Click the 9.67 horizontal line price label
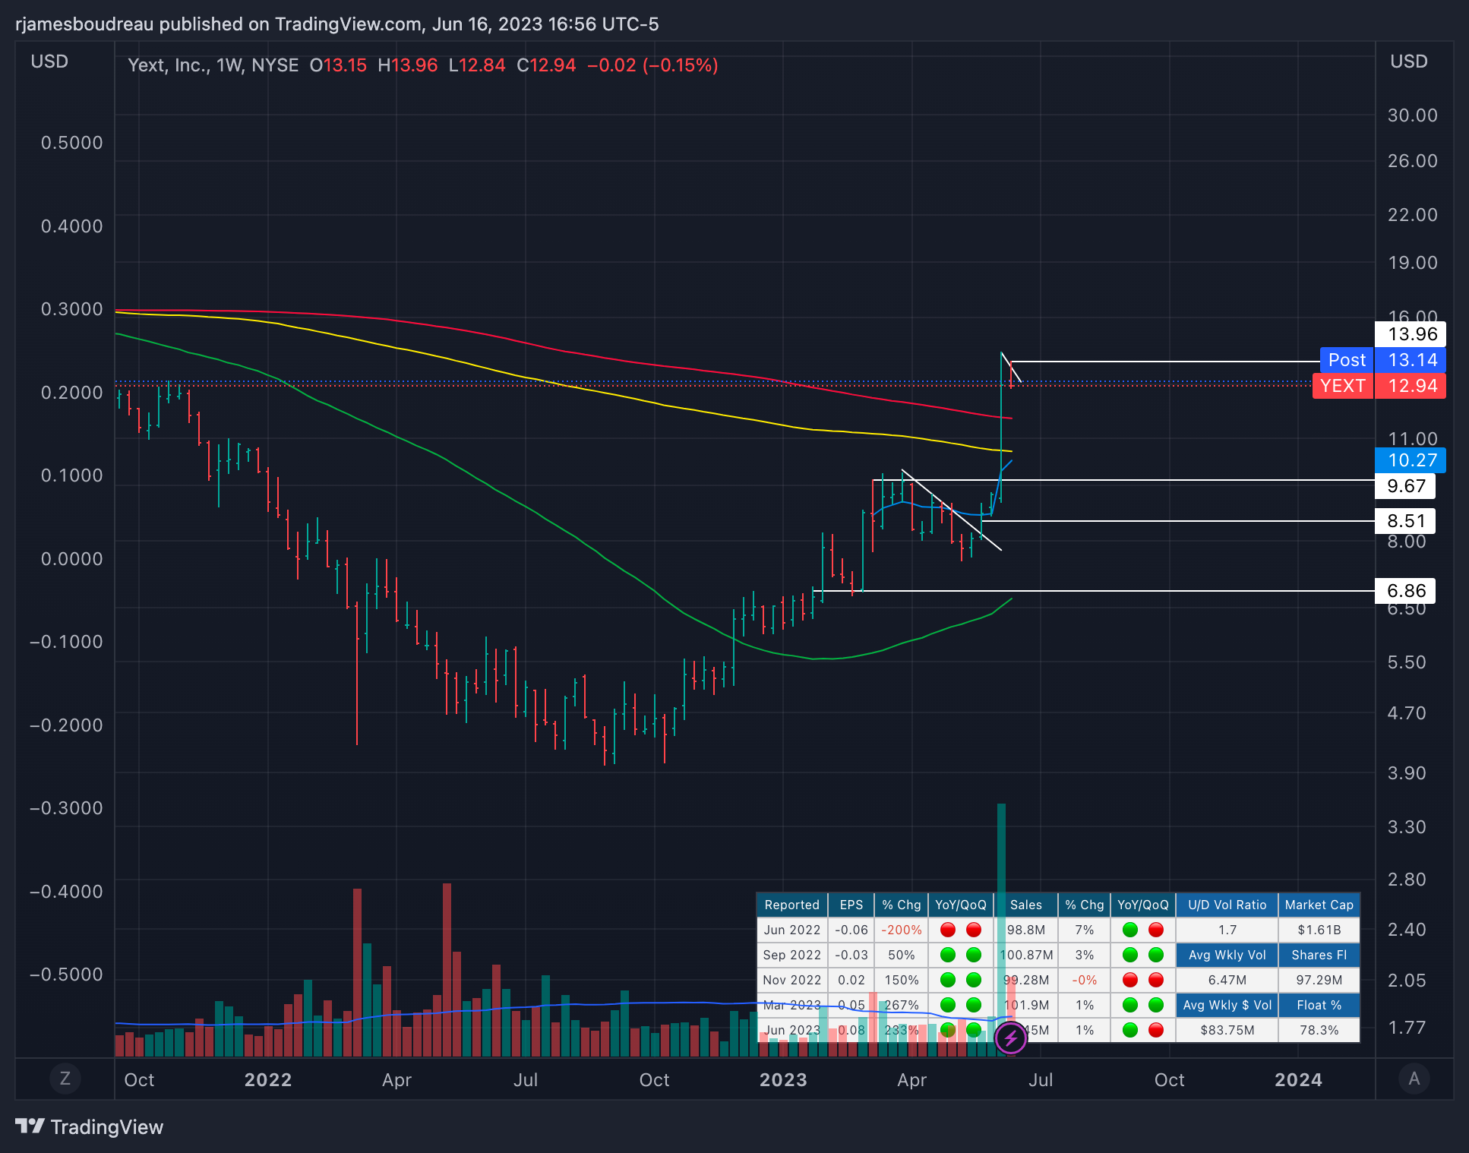The width and height of the screenshot is (1469, 1153). click(x=1405, y=486)
